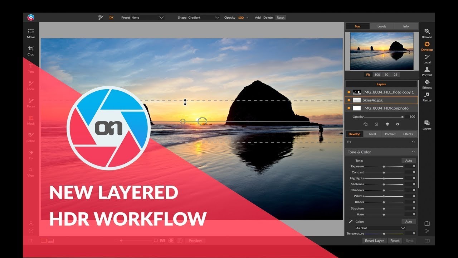Click the Contrast value field

click(x=410, y=172)
